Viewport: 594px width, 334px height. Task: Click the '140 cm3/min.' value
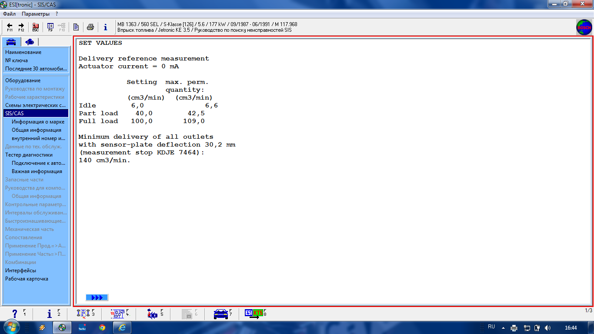tap(104, 160)
